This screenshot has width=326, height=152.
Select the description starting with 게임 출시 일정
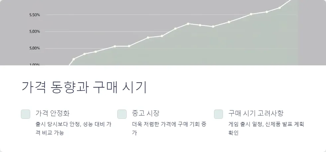point(266,128)
